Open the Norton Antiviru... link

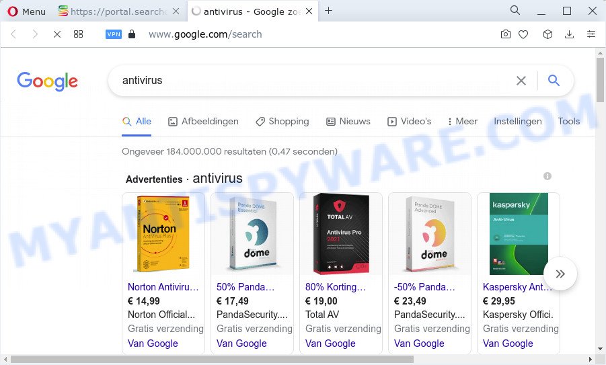(x=163, y=287)
